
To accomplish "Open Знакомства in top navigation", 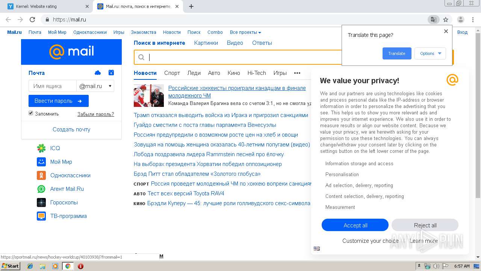I will [x=144, y=32].
